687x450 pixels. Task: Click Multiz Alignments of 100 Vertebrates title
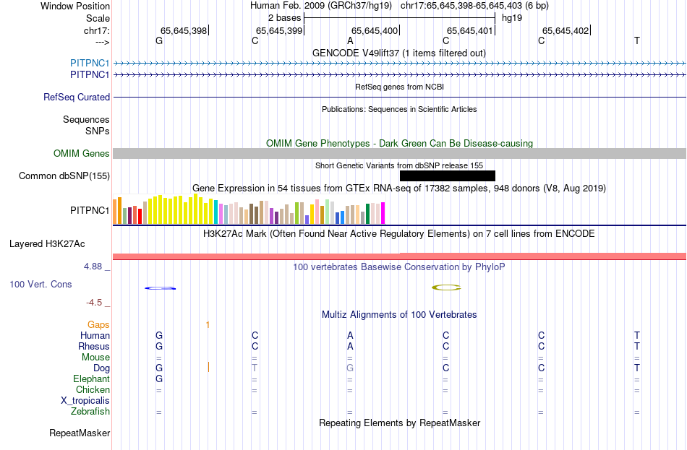[399, 314]
